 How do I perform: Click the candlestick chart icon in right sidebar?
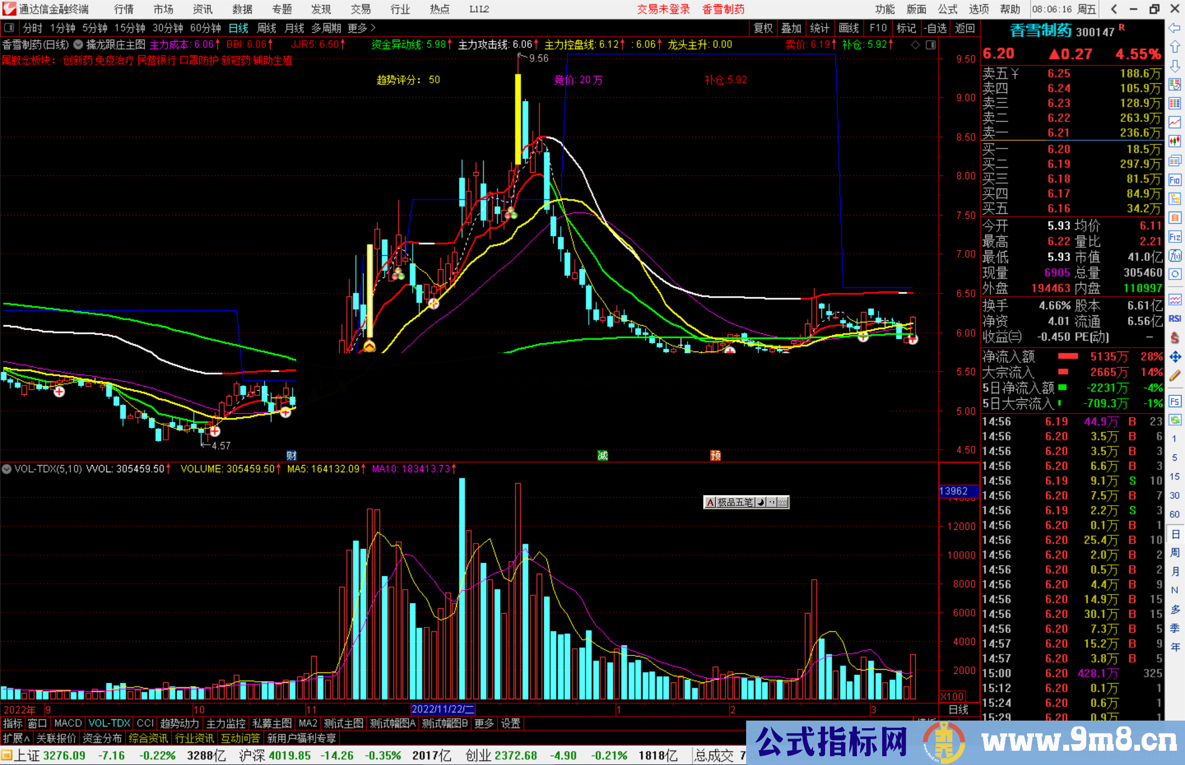(x=1175, y=141)
